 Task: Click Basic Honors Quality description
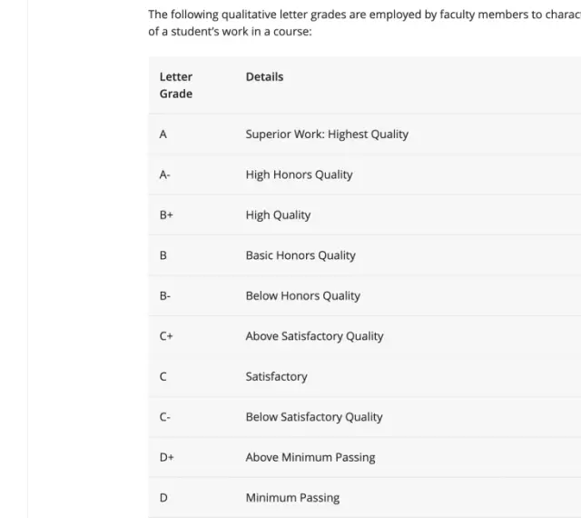300,255
